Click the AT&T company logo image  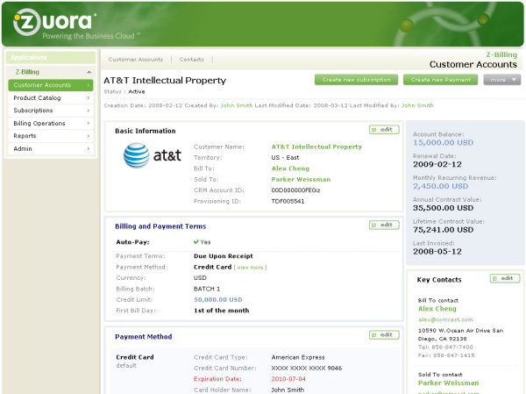pos(152,156)
